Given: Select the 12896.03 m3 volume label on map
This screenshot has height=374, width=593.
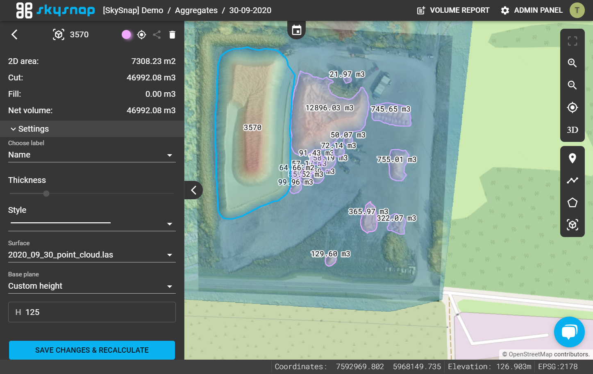Looking at the screenshot, I should tap(329, 108).
